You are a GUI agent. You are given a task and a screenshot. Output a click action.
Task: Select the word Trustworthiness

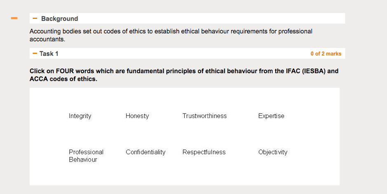[204, 116]
